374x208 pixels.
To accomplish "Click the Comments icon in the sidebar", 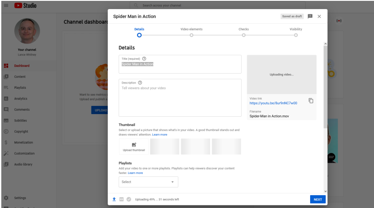I will [x=6, y=109].
